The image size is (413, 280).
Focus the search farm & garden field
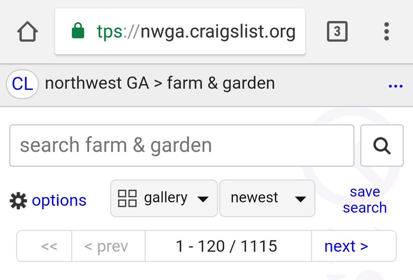point(181,146)
